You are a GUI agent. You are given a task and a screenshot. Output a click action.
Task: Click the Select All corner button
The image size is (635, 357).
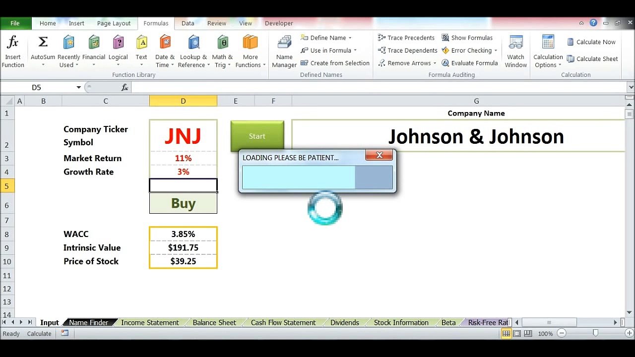(x=7, y=101)
